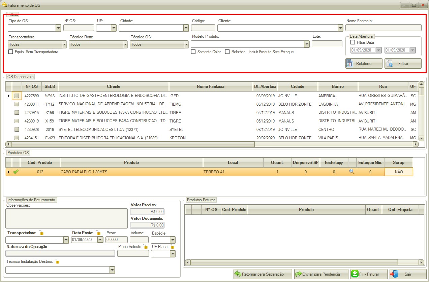429x282 pixels.
Task: Click the padlock beside Técnico Instalação Destino
Action: pyautogui.click(x=57, y=261)
